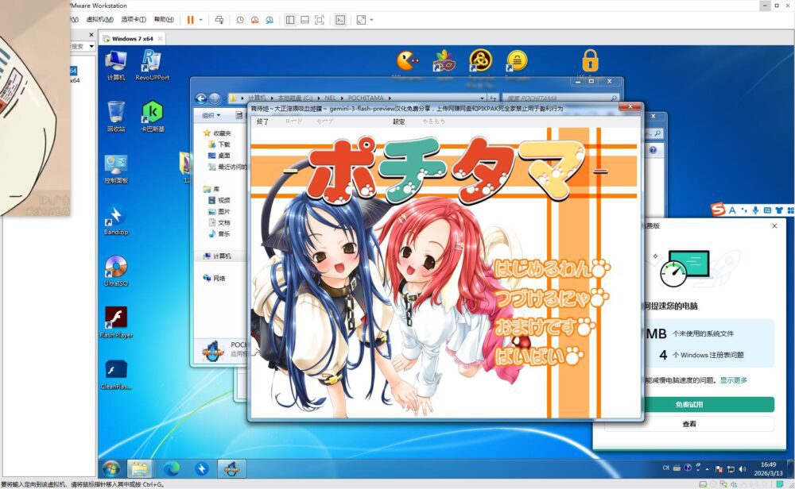Toggle console view icon in VMware toolbar
This screenshot has height=489, width=795.
click(340, 20)
